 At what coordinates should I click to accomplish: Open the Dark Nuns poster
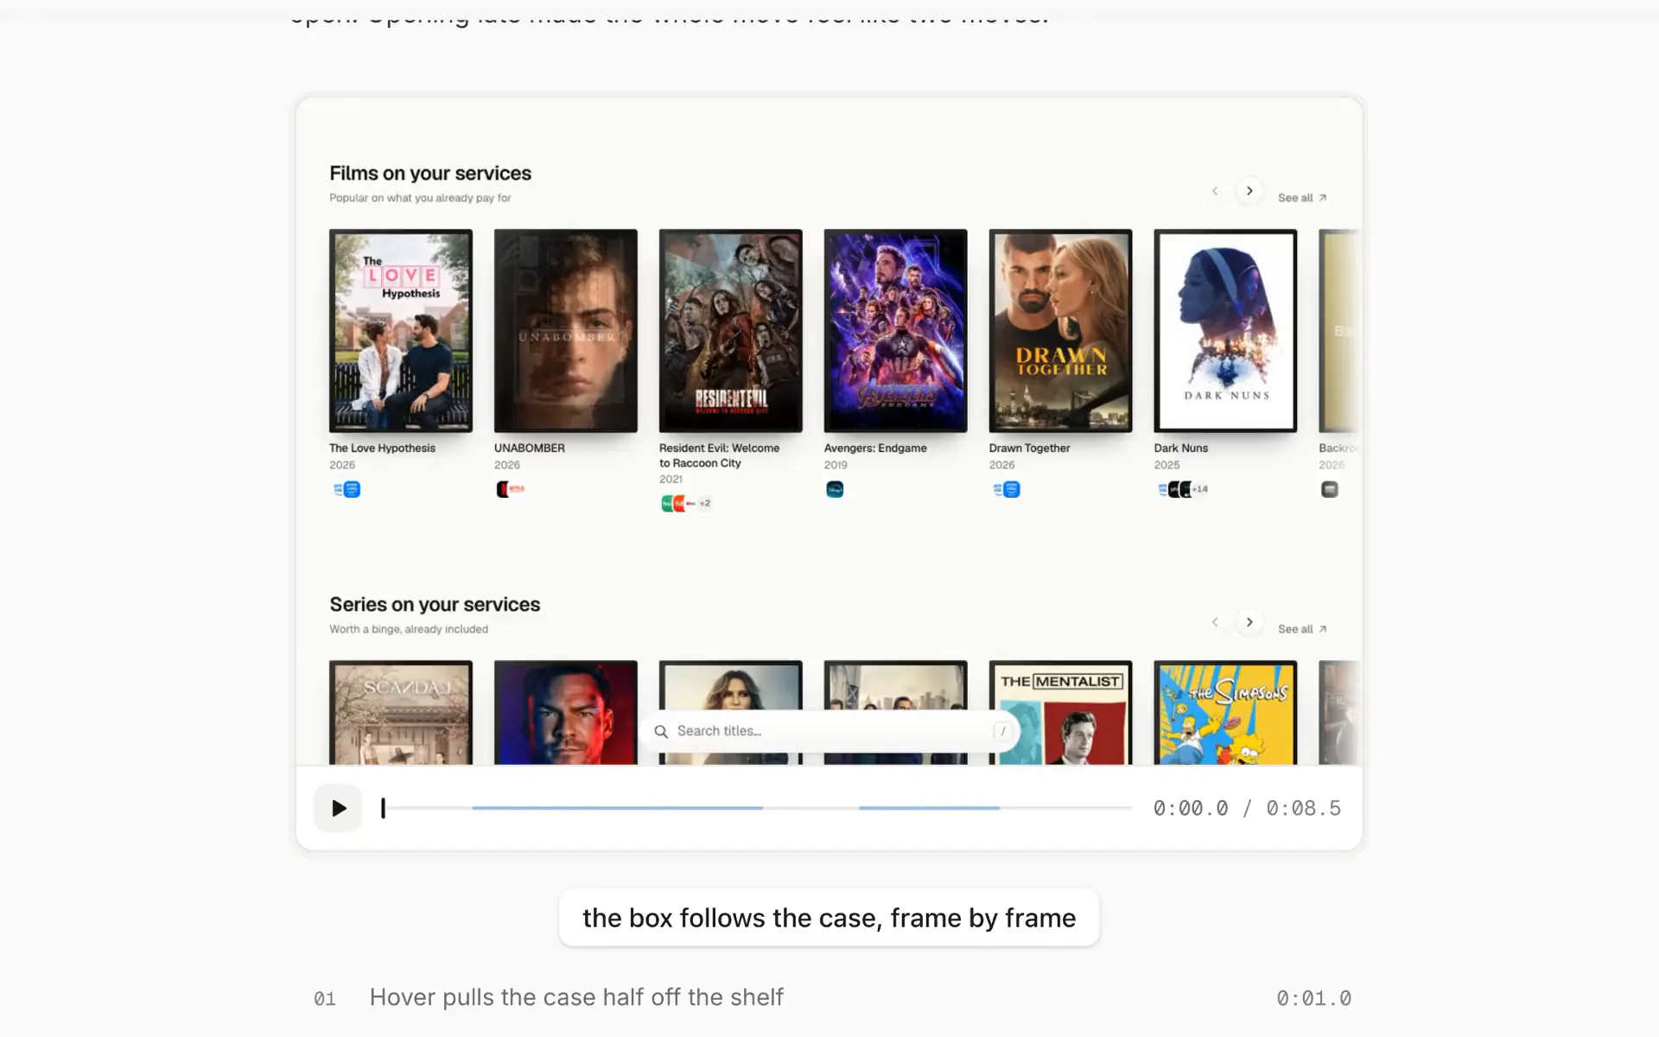click(1225, 331)
